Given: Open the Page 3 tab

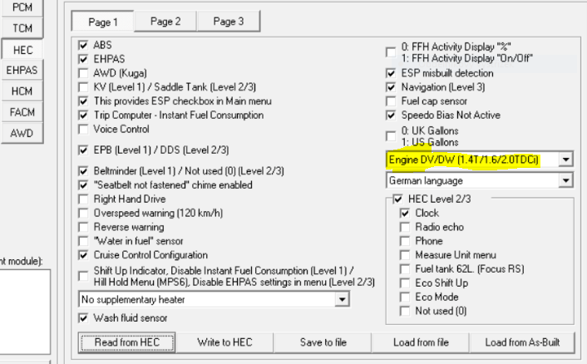Looking at the screenshot, I should 228,22.
